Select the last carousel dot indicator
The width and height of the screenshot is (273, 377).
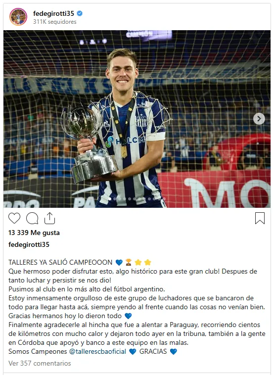pos(164,199)
